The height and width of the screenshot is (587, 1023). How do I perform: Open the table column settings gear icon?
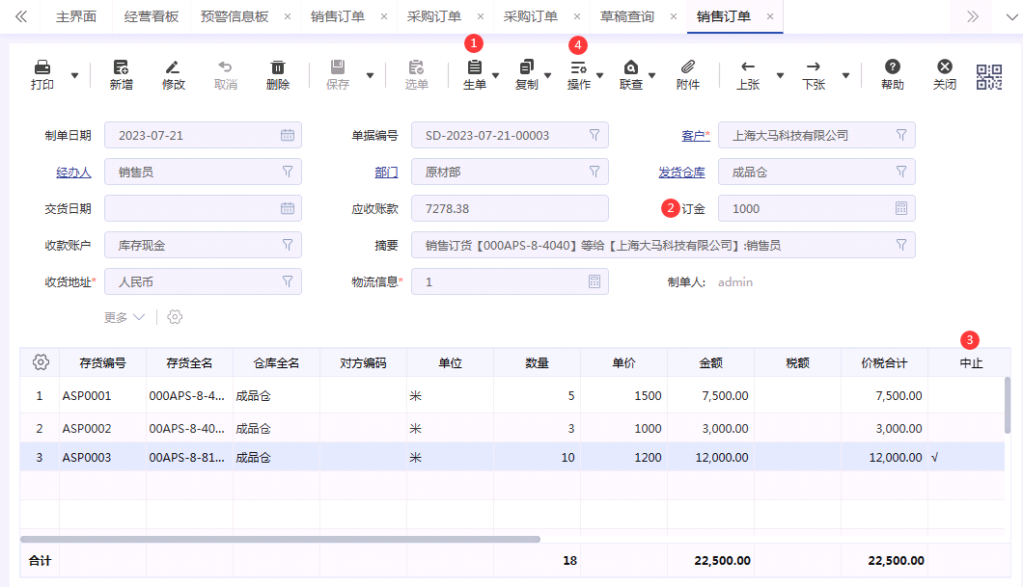click(x=40, y=361)
